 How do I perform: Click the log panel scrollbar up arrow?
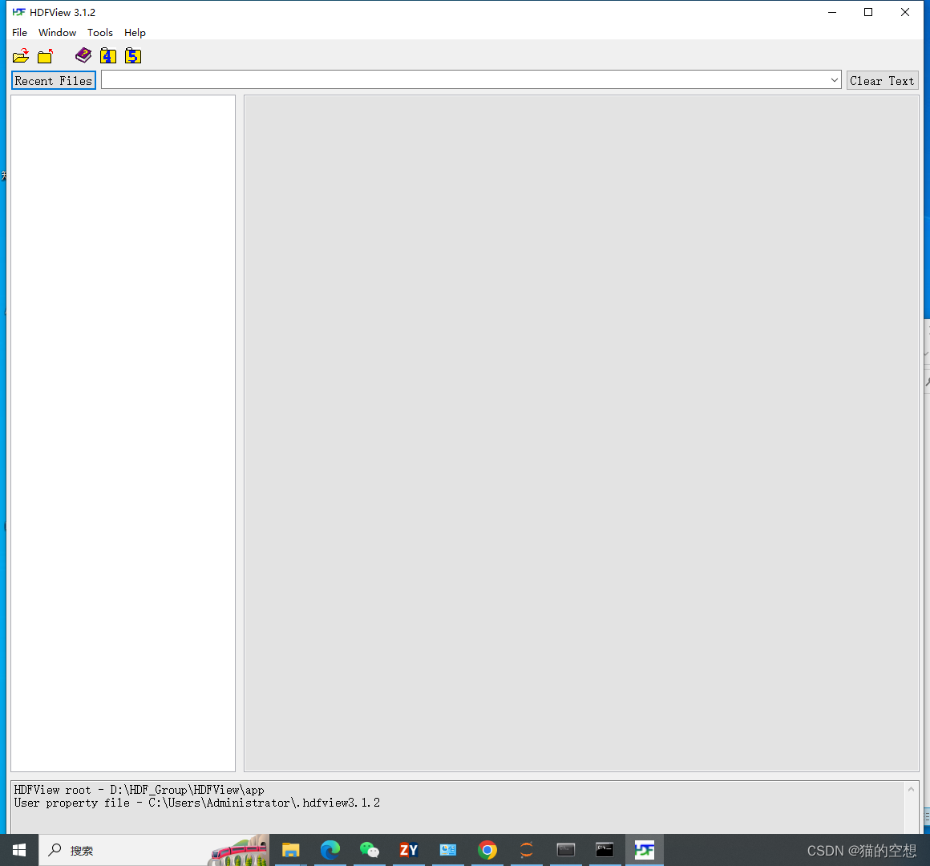coord(911,789)
